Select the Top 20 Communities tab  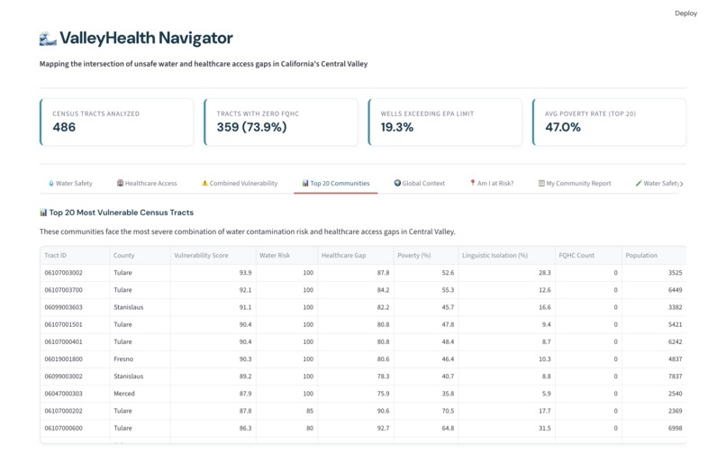336,184
